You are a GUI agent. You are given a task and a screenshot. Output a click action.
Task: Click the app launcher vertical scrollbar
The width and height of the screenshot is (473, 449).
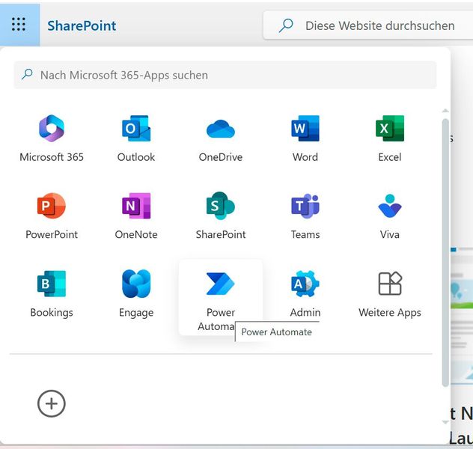(445, 253)
